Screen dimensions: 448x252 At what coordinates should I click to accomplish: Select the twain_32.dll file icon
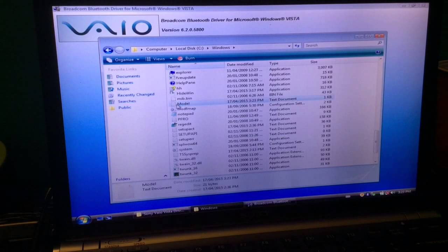tap(176, 164)
